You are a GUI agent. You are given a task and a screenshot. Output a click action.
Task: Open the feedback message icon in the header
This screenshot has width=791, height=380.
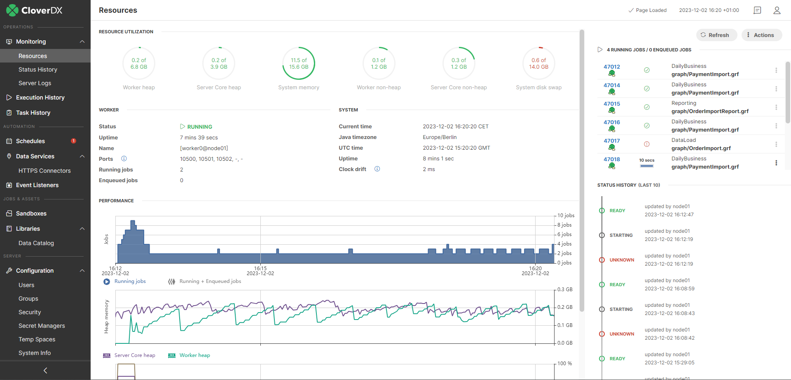point(757,10)
